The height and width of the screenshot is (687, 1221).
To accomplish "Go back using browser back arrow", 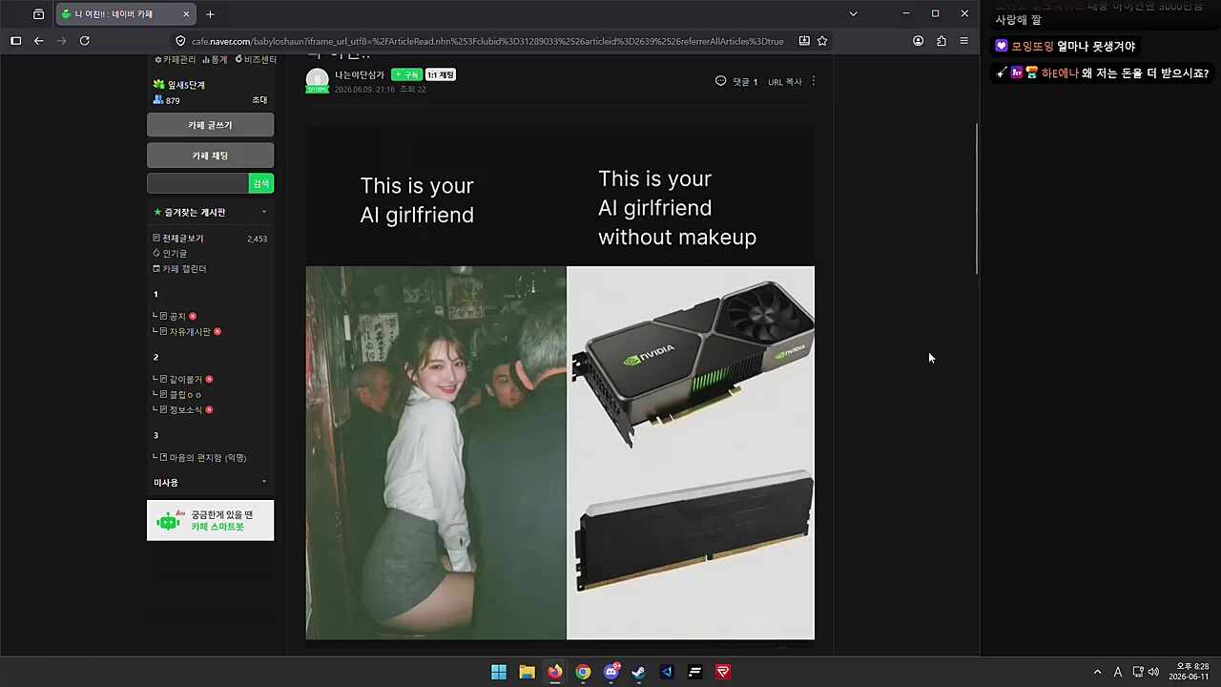I will pos(38,41).
